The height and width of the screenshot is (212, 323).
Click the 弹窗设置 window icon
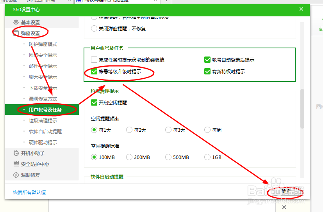[x=16, y=33]
